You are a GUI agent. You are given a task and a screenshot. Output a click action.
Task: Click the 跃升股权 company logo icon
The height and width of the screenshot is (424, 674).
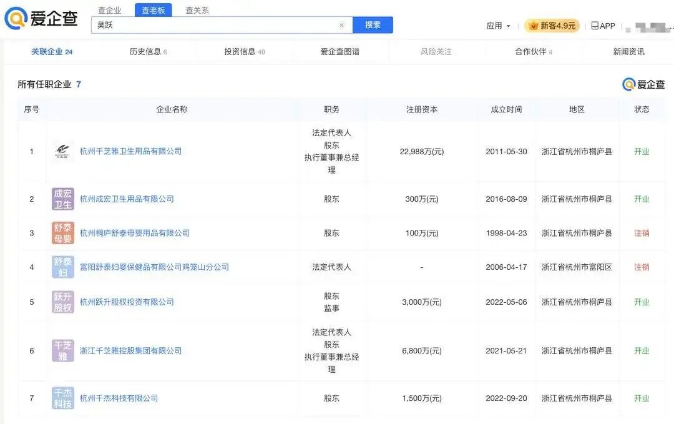62,302
